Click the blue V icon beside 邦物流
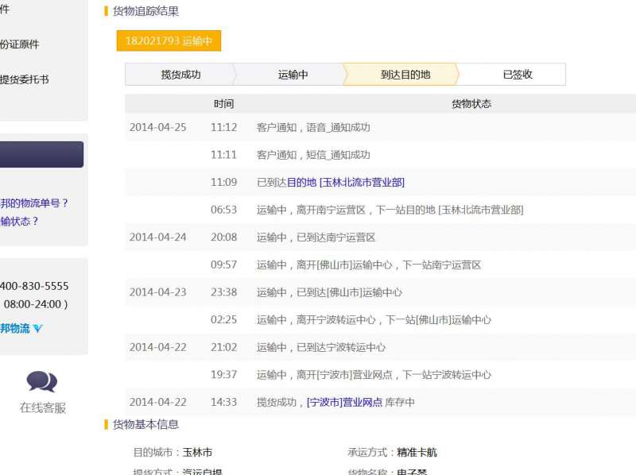The image size is (636, 475). pyautogui.click(x=37, y=329)
